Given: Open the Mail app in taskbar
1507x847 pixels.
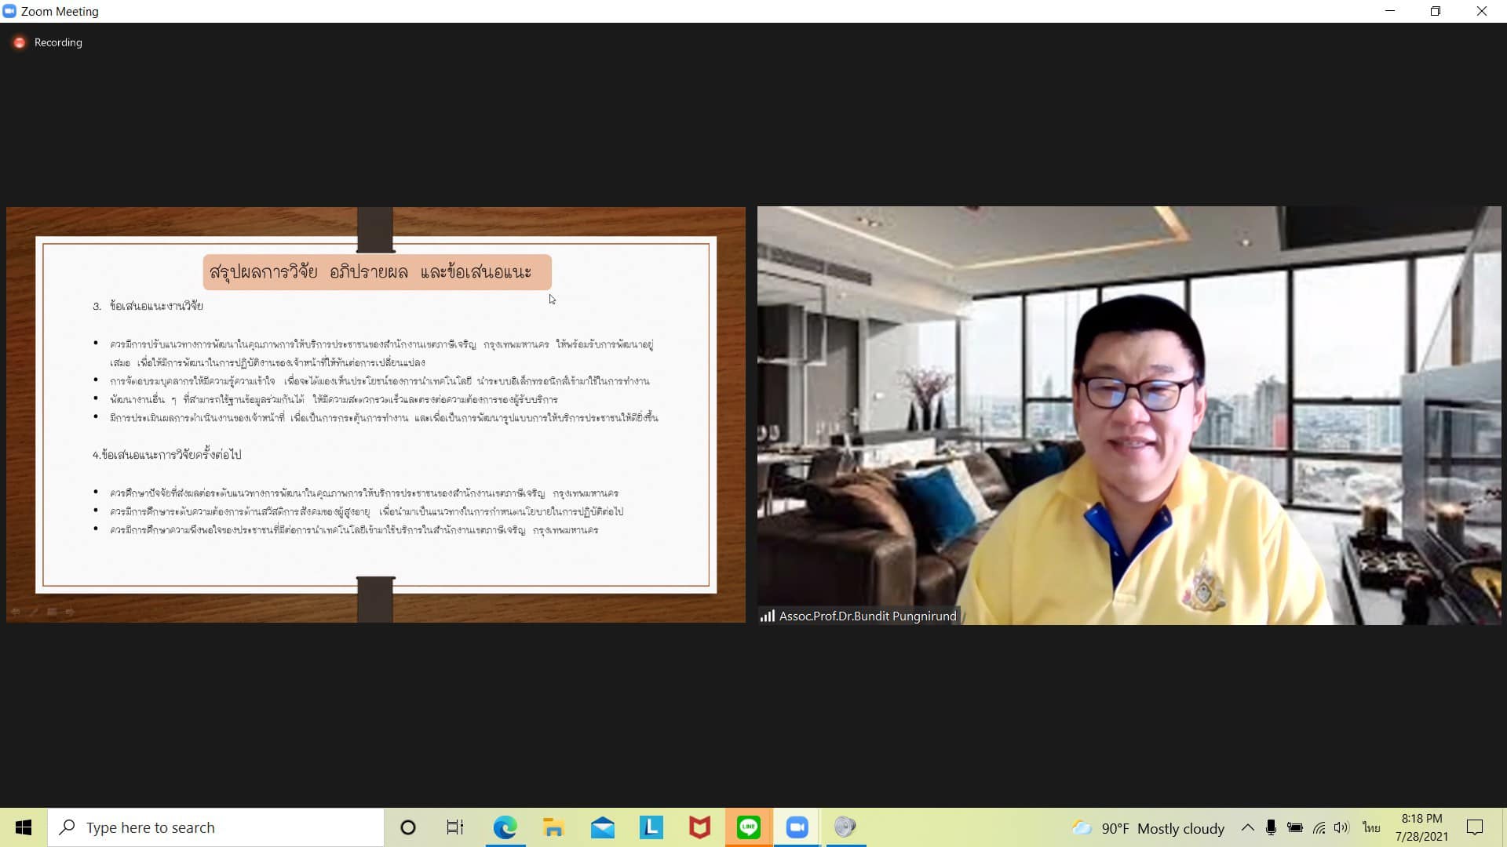Looking at the screenshot, I should [x=603, y=827].
